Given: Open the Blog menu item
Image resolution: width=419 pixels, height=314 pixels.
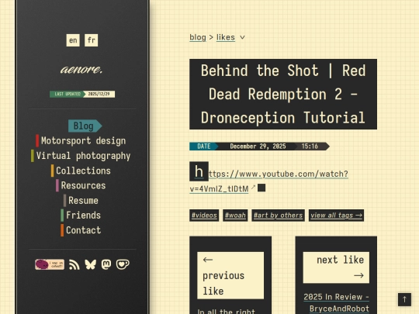Looking at the screenshot, I should [x=85, y=126].
